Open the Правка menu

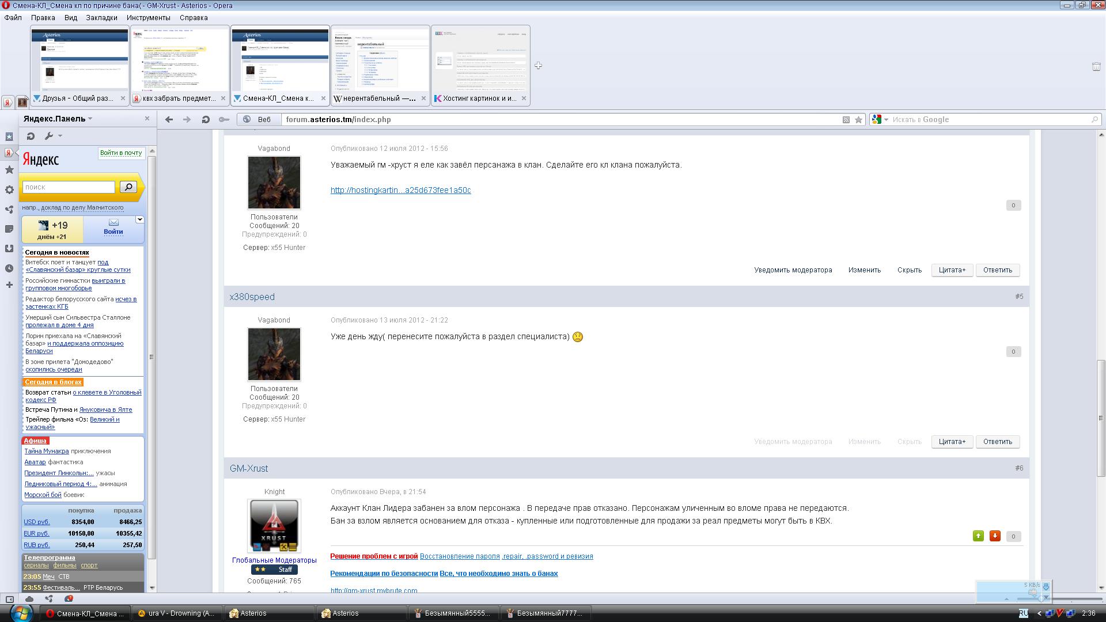point(43,18)
